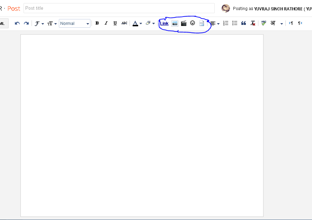Click the Post heading text
The height and width of the screenshot is (220, 312).
tap(14, 9)
